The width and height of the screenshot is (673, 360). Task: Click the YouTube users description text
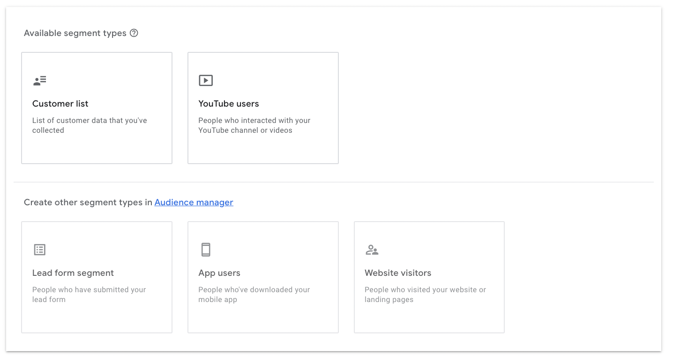[x=254, y=125]
